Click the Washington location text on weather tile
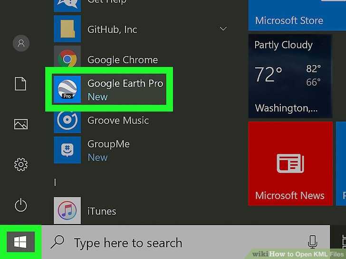 286,108
